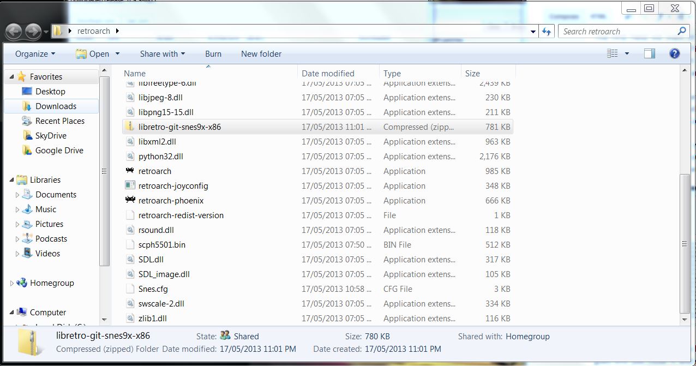Select Homegroup in navigation pane

(x=52, y=283)
